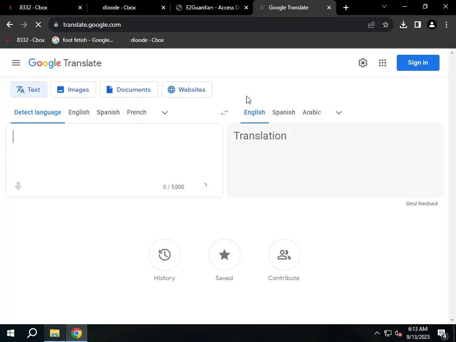Open the notification center

(442, 333)
